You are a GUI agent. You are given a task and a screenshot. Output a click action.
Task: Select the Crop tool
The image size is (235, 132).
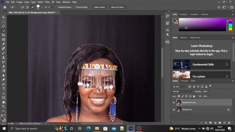(3, 35)
